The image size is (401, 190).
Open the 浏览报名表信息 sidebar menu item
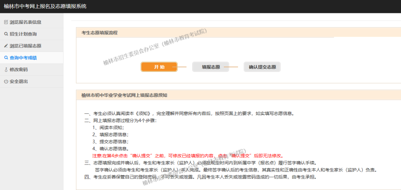coord(25,22)
